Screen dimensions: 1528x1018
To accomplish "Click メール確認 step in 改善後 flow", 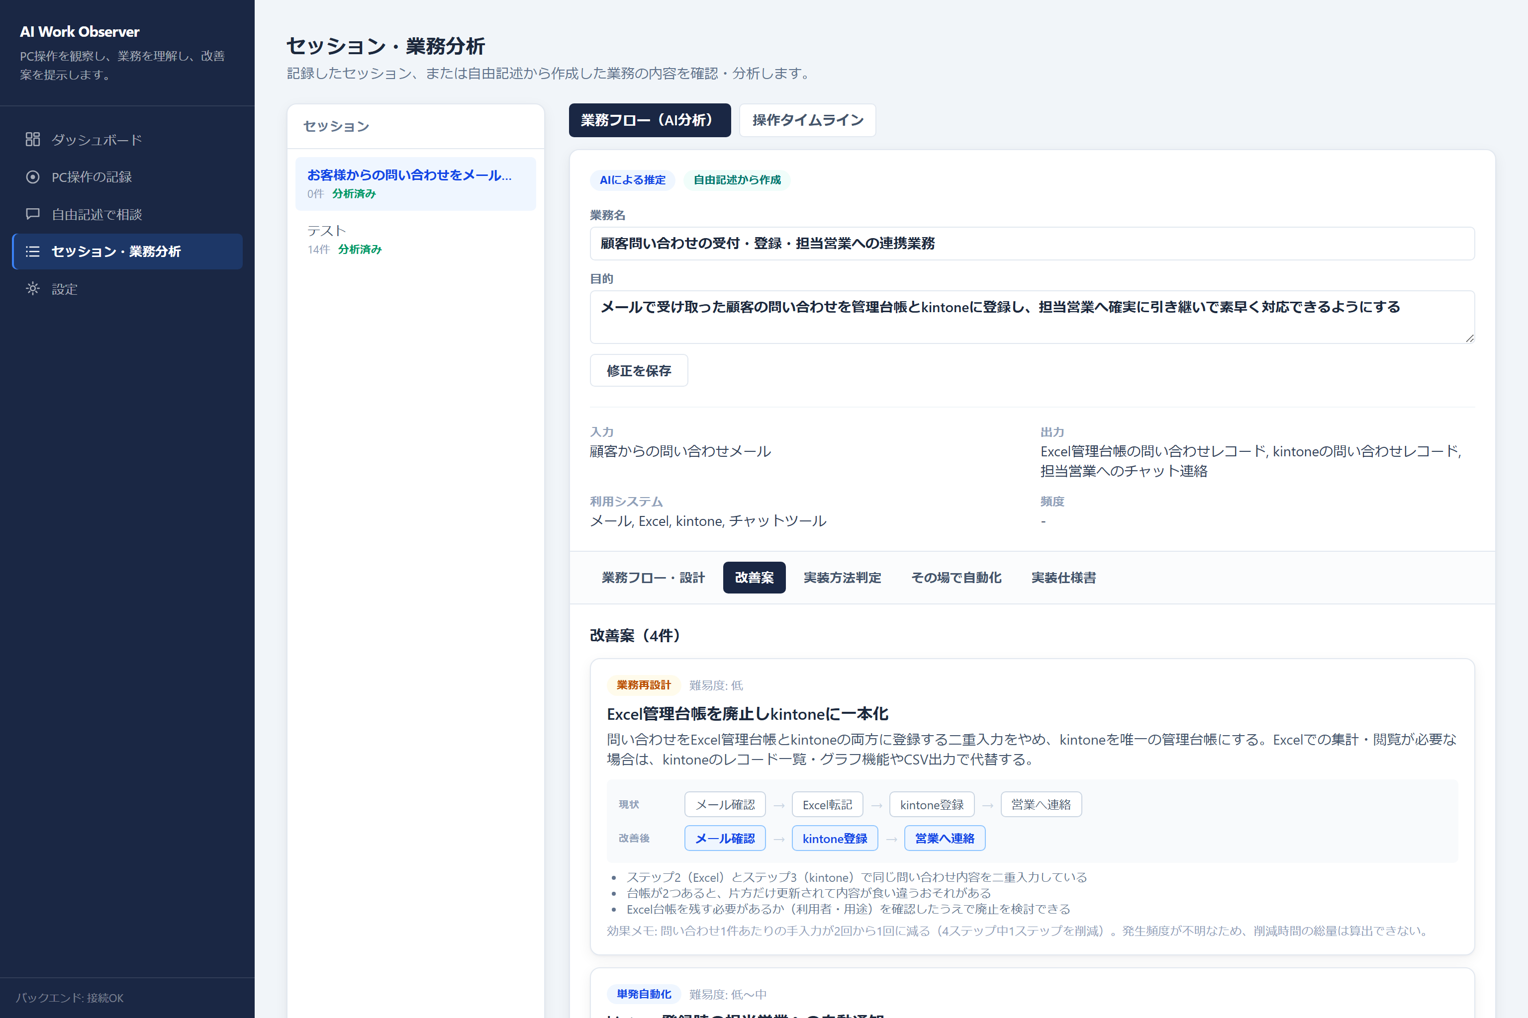I will point(725,838).
